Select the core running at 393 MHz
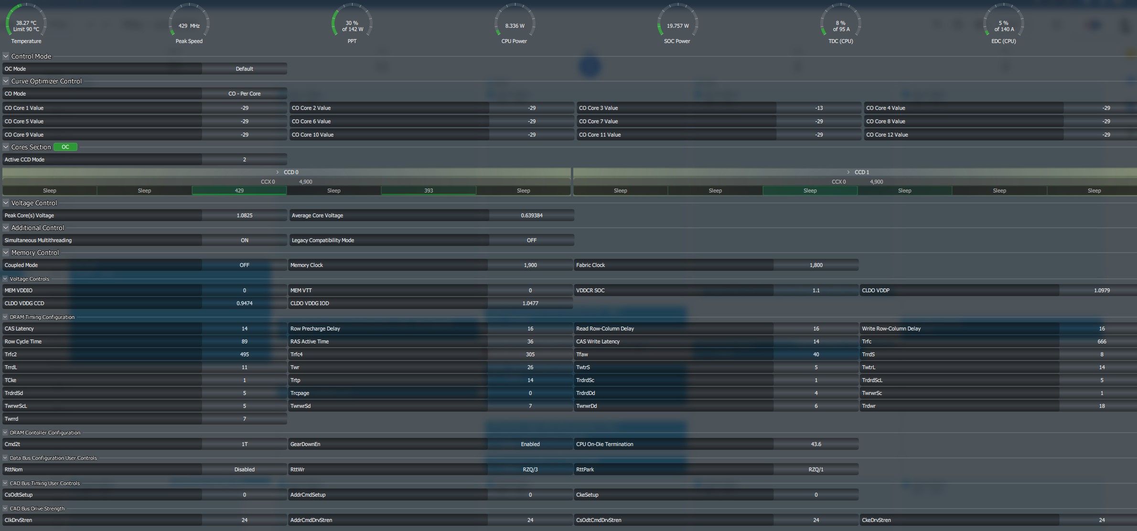Image resolution: width=1137 pixels, height=531 pixels. click(429, 191)
